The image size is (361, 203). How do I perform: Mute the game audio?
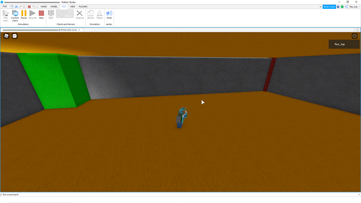(109, 15)
